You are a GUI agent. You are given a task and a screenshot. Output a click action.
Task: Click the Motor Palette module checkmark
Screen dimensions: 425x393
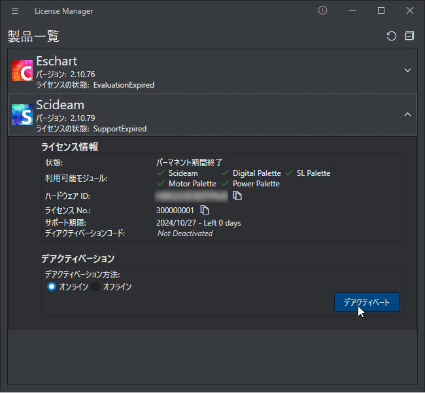(x=161, y=184)
